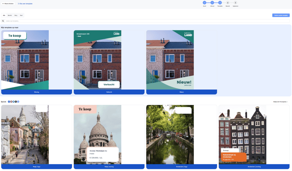Select the Reel filter tab
This screenshot has height=171, width=292.
pos(21,15)
